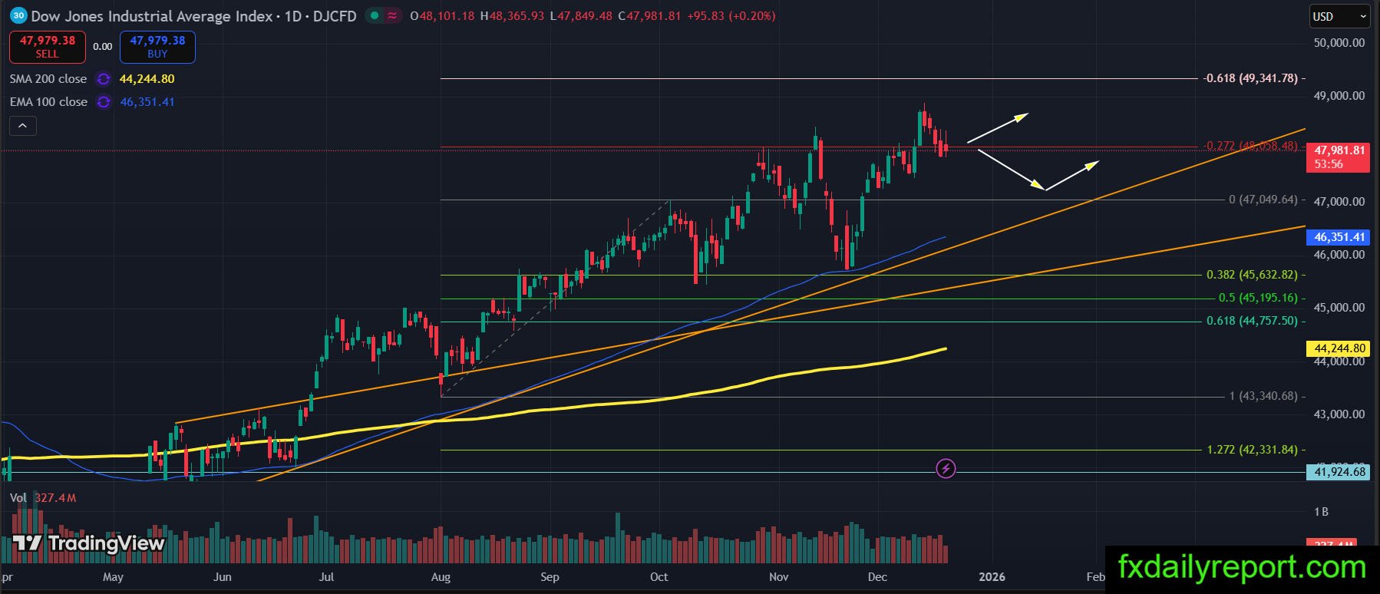Click the Jul label on the time axis

click(x=326, y=577)
